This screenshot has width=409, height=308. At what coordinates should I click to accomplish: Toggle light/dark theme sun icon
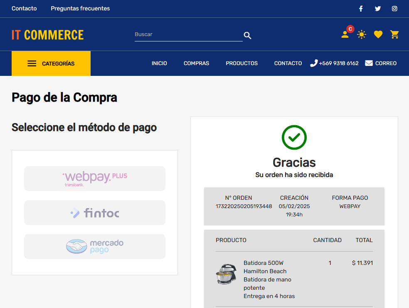(362, 35)
